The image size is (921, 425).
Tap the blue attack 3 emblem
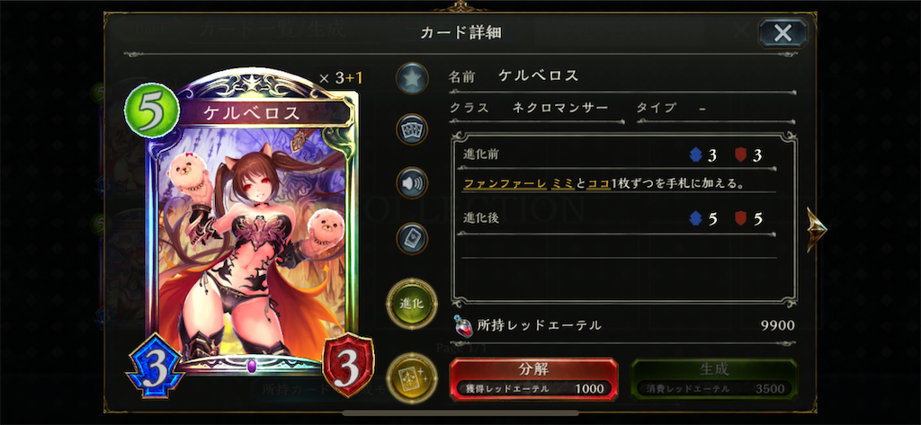tap(155, 365)
